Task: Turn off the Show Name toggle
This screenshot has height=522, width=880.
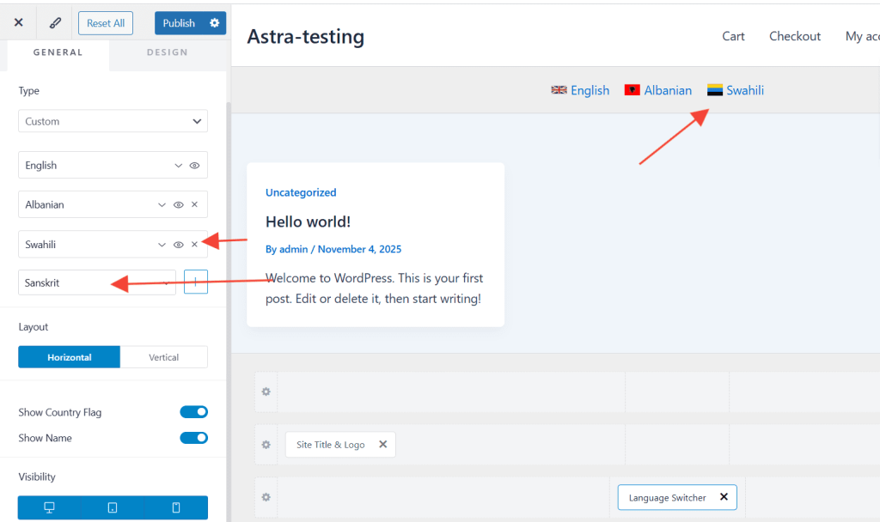Action: tap(193, 438)
